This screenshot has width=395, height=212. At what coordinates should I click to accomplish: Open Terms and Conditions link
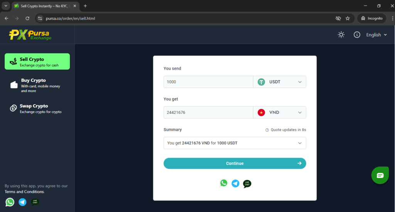pyautogui.click(x=24, y=192)
